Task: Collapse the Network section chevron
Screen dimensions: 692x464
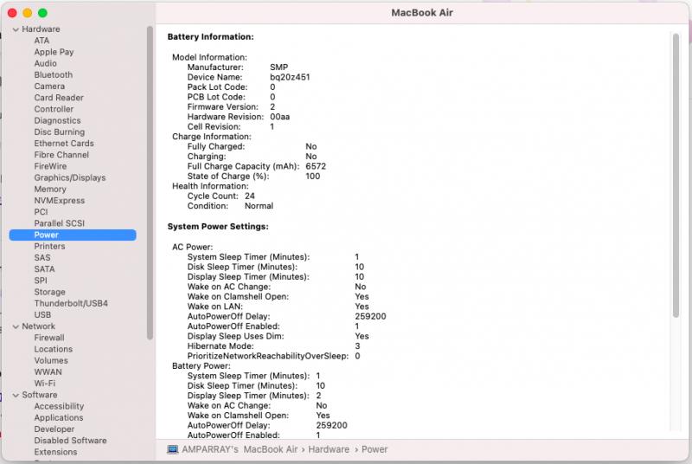Action: coord(16,326)
